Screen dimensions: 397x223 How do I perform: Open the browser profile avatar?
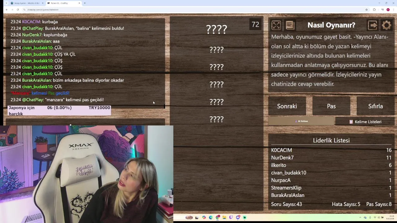click(x=388, y=10)
